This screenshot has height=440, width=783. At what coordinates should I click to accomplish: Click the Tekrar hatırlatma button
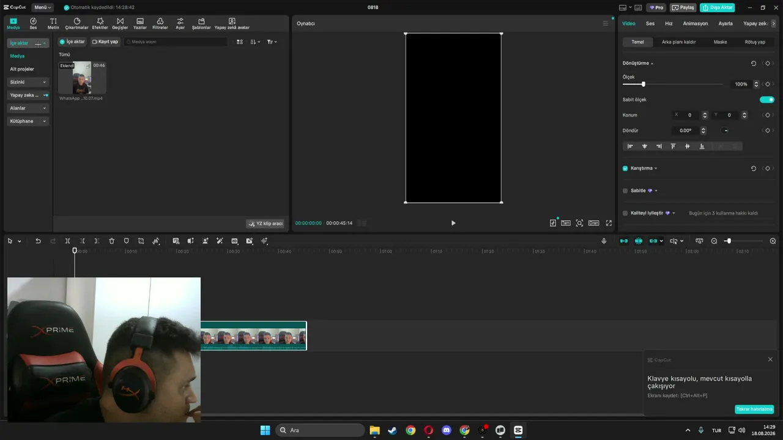tap(754, 409)
